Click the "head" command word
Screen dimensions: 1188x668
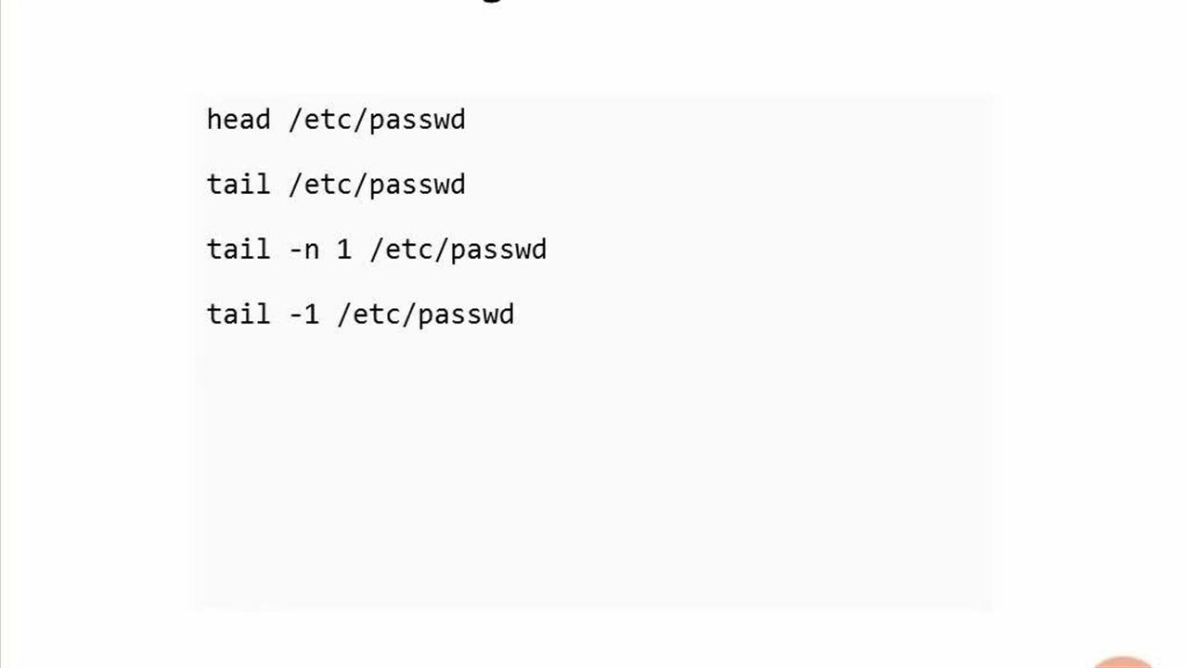(x=239, y=120)
